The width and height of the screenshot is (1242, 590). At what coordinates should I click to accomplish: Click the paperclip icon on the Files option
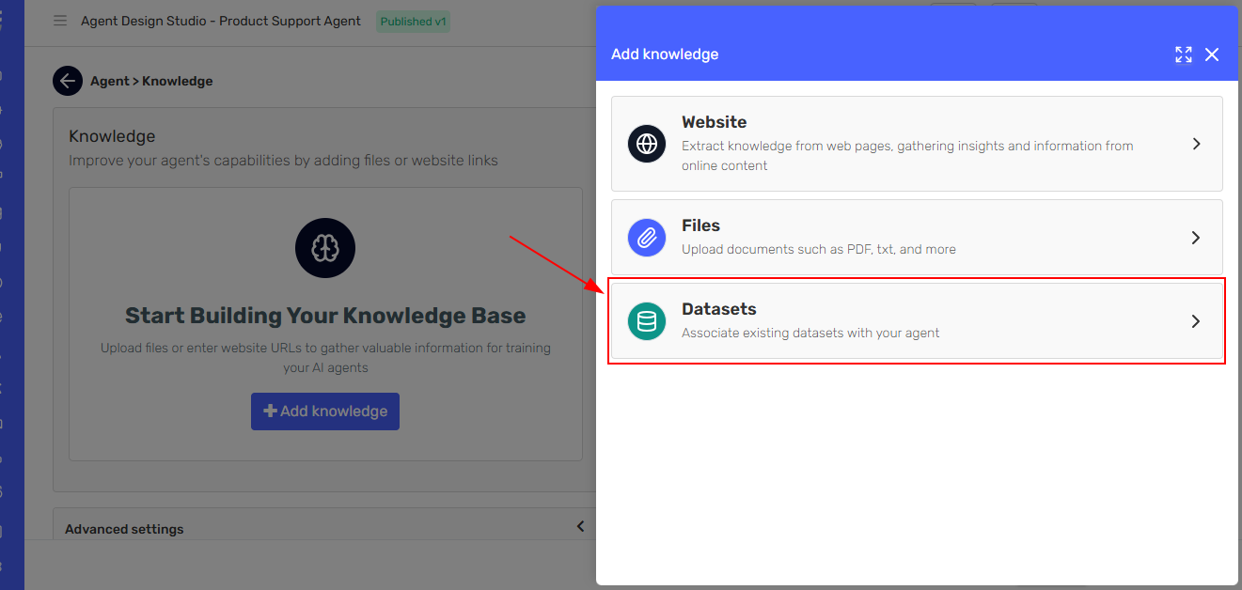pos(646,238)
